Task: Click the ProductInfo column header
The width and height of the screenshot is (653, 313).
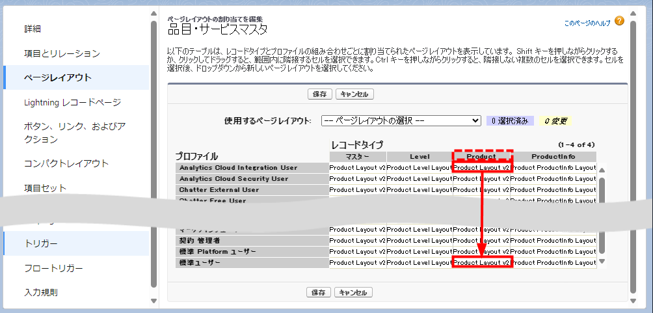Action: 553,157
